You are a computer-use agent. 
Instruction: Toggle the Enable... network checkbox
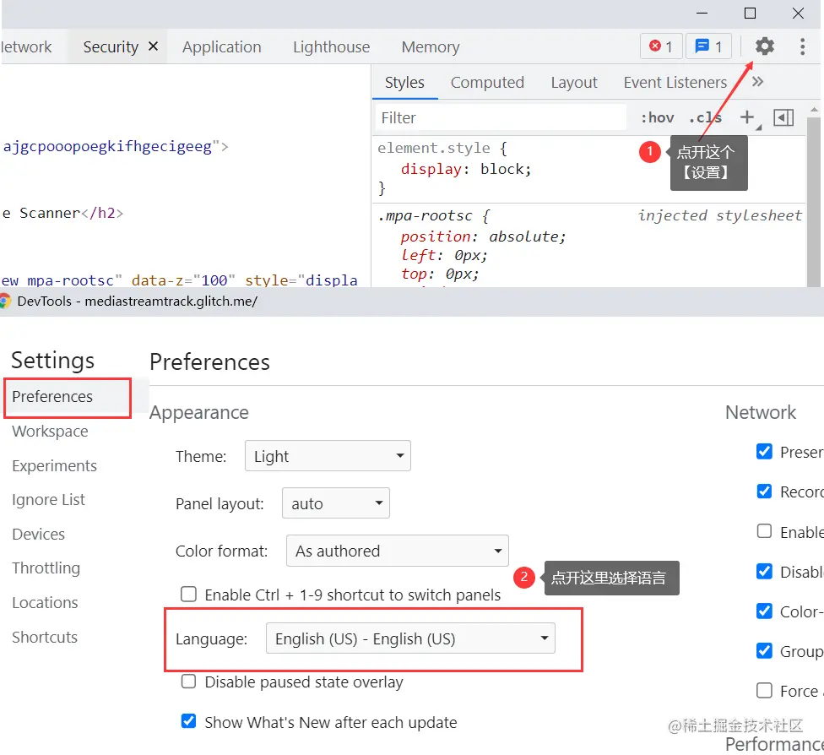click(764, 531)
